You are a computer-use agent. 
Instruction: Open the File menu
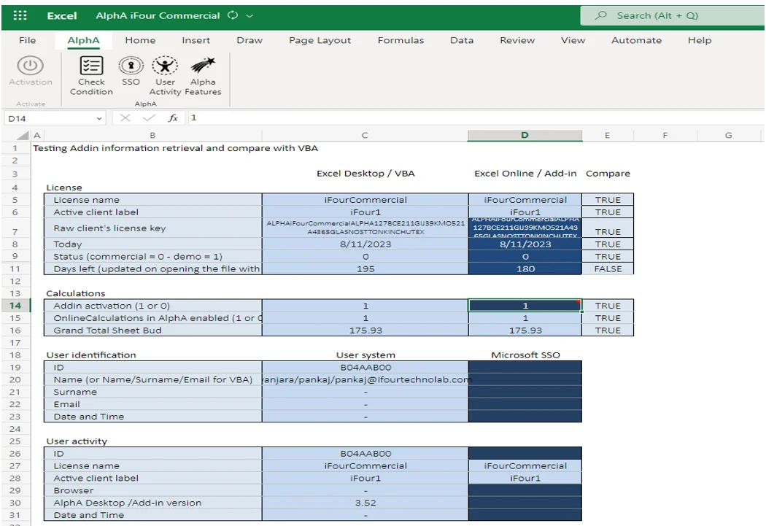point(28,40)
